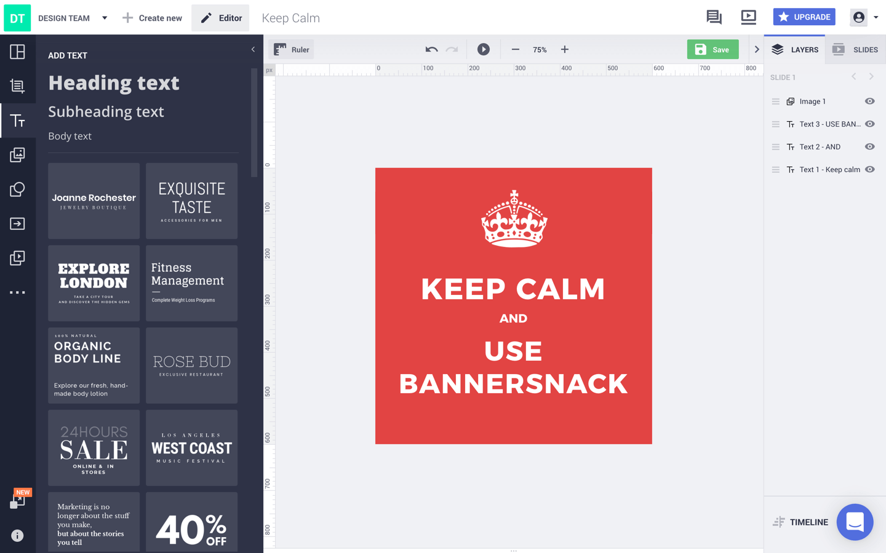The image size is (886, 553).
Task: Select the Text 1 - Keep calm layer name
Action: (x=829, y=170)
